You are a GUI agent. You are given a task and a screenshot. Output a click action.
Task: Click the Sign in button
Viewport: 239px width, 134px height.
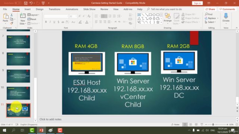click(x=197, y=3)
